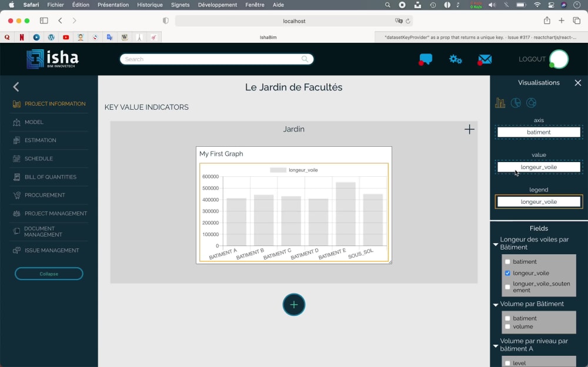Open PROCUREMENT section
This screenshot has height=367, width=588.
45,195
